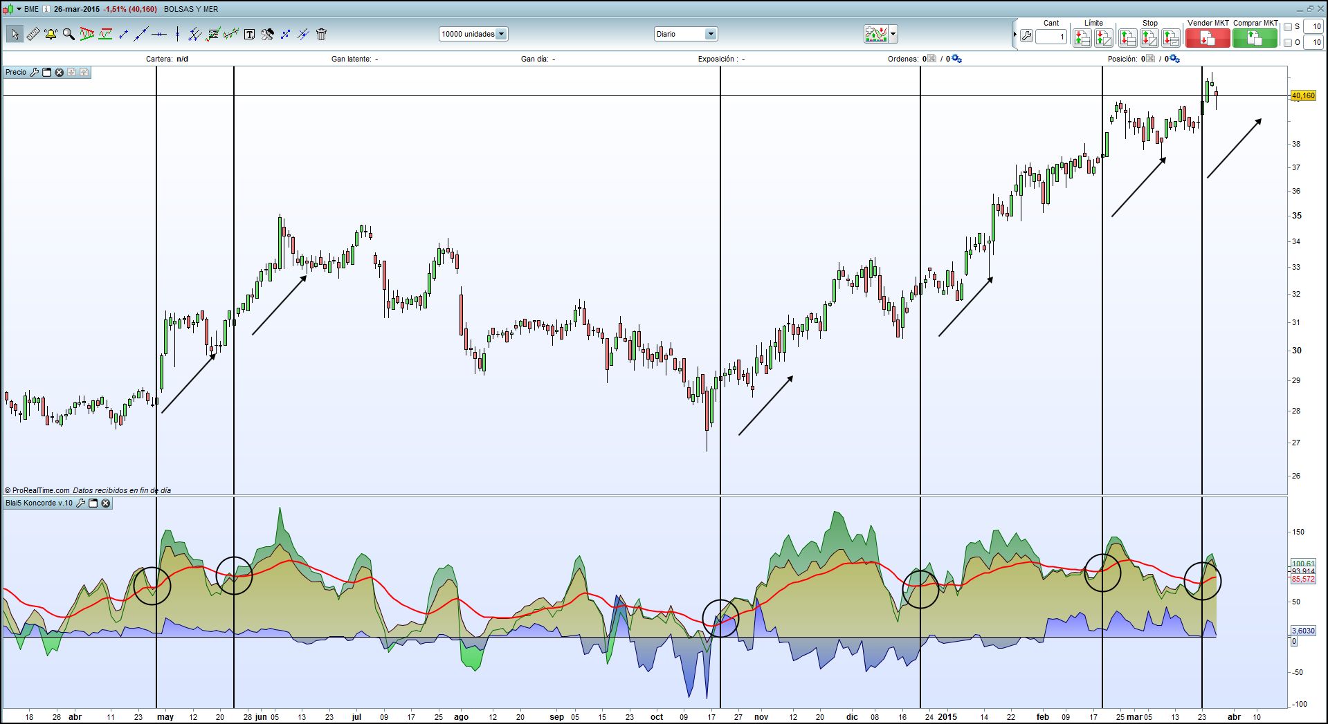Click Blai5 Koncorde window icon

[93, 503]
